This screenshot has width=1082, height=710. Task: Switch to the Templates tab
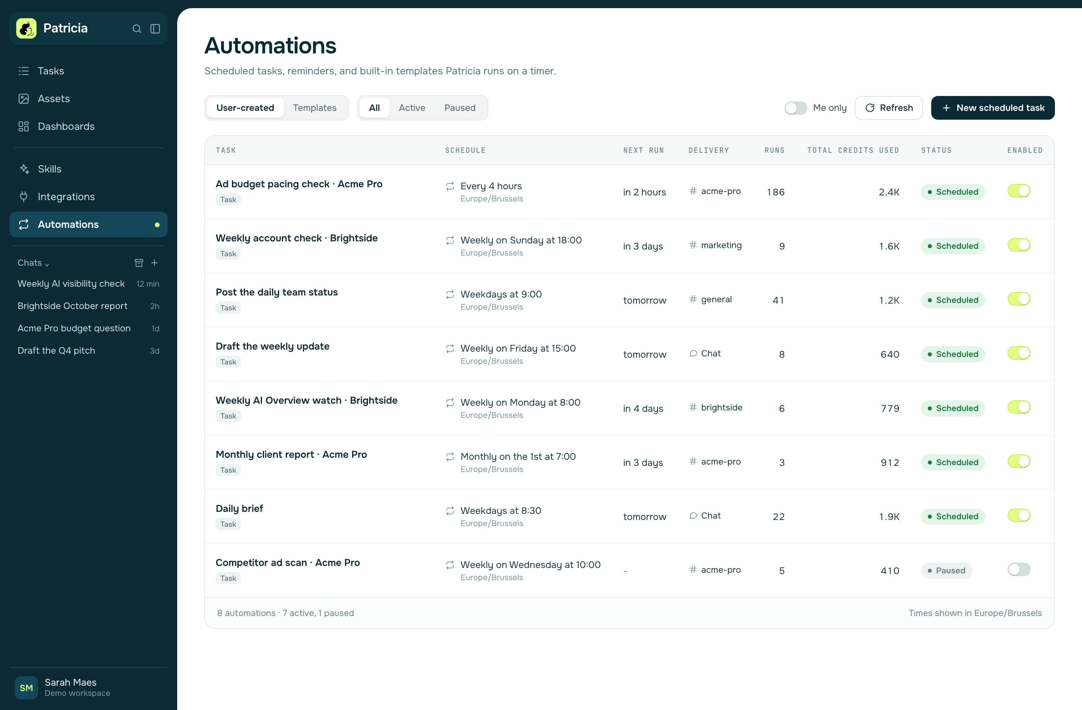[x=314, y=108]
